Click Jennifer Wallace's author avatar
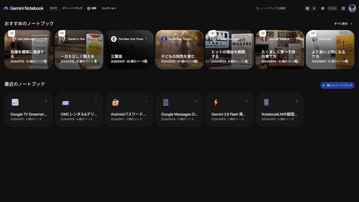 tap(264, 39)
